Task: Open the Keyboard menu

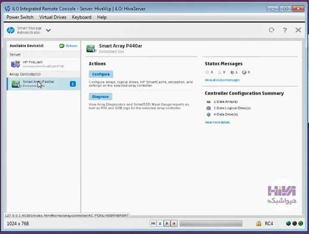Action: [x=82, y=17]
